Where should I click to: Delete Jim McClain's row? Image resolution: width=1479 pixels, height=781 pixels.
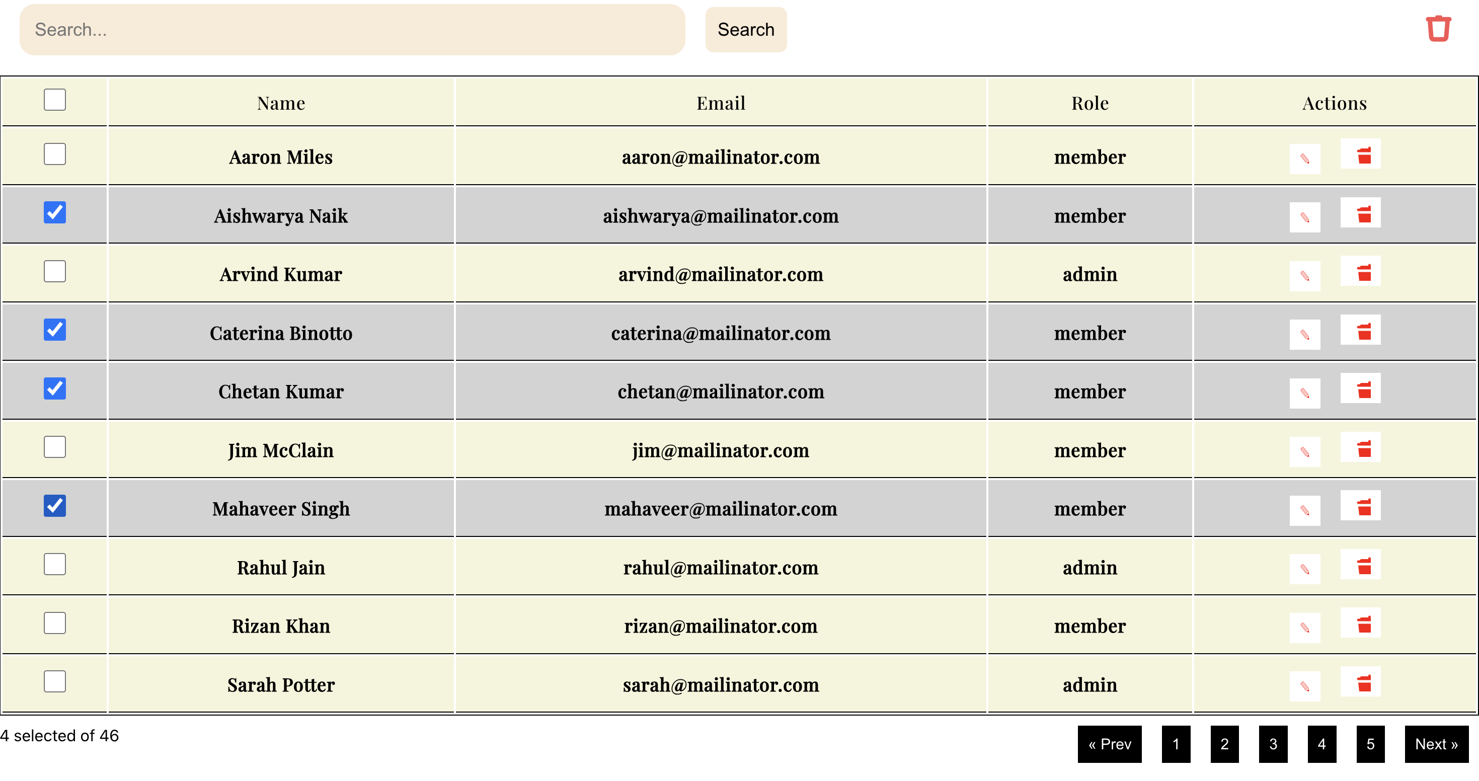coord(1360,447)
